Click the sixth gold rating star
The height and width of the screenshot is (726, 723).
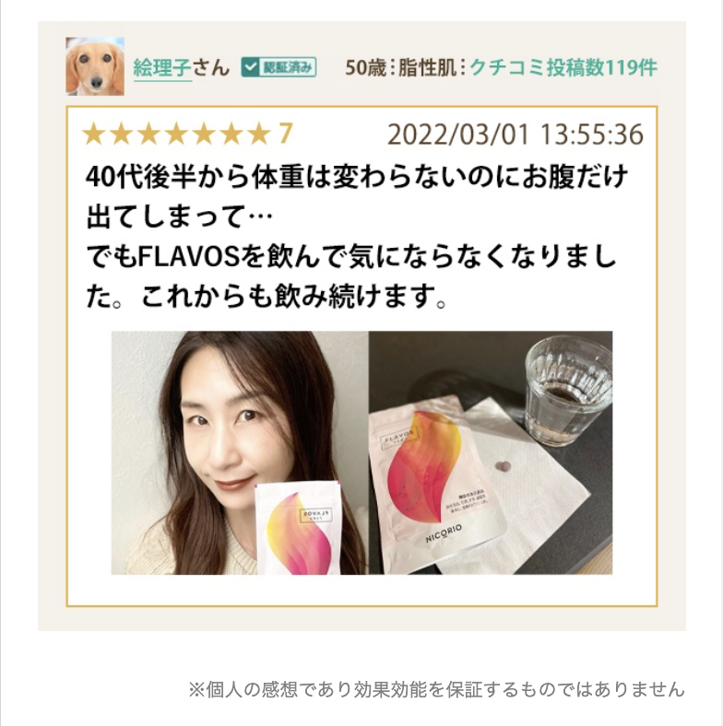(x=231, y=134)
